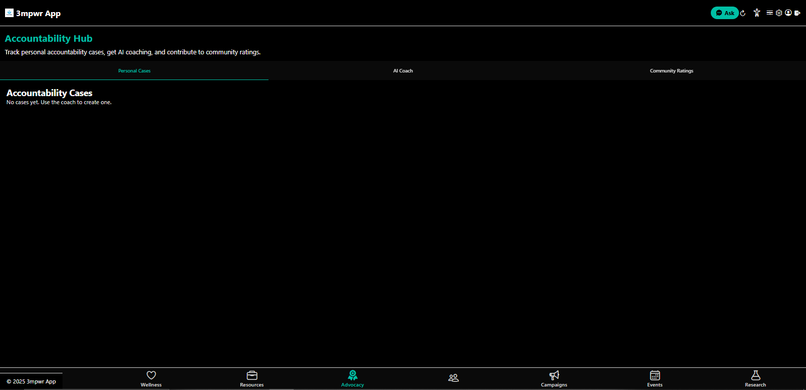Go to 3mpwr App home title

[38, 14]
